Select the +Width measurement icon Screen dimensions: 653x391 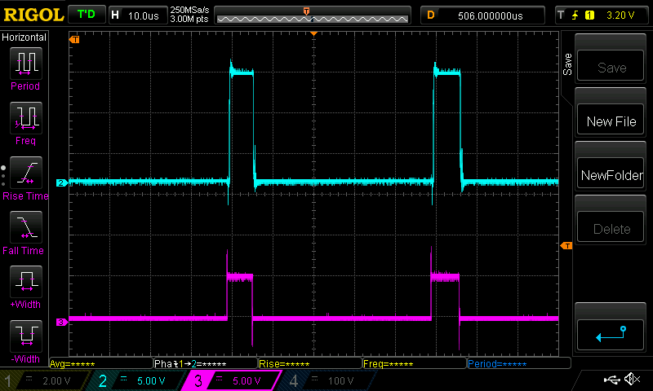[24, 282]
